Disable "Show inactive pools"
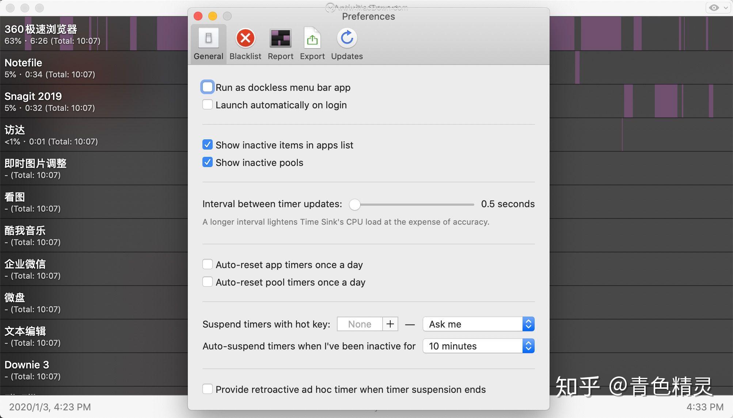The height and width of the screenshot is (418, 733). [207, 162]
